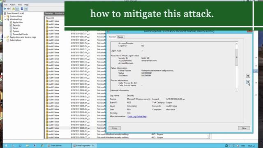Screen dimensions: 263x148
Task: Select the Audit Failure row at 06:07:02
Action: click(x=75, y=81)
